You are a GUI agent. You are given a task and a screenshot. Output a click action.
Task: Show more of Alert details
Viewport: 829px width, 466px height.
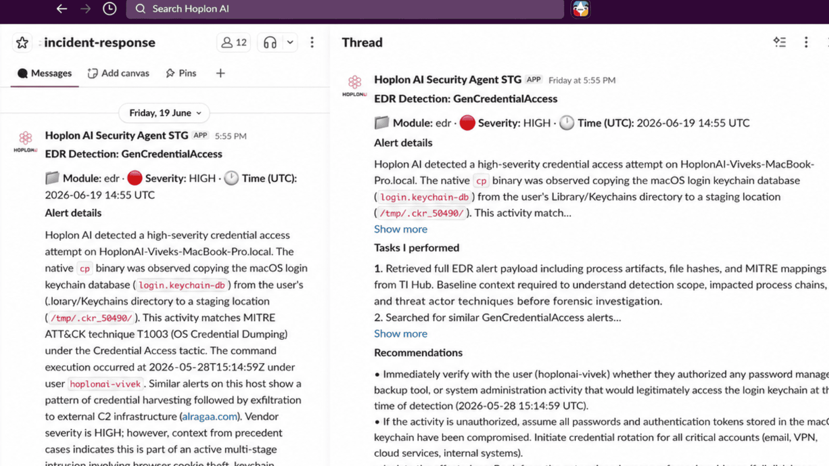401,229
